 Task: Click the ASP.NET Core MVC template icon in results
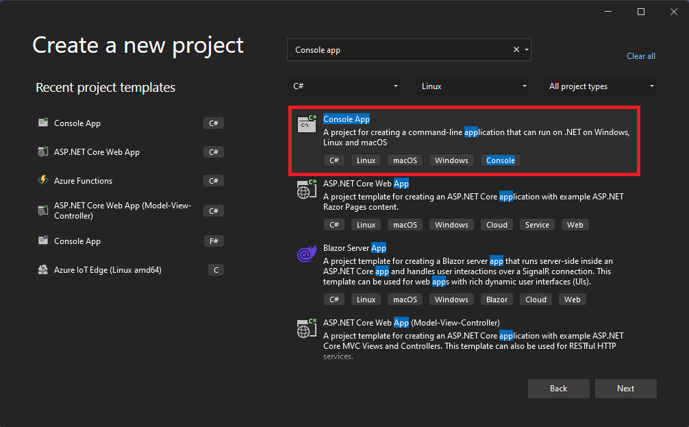click(306, 329)
